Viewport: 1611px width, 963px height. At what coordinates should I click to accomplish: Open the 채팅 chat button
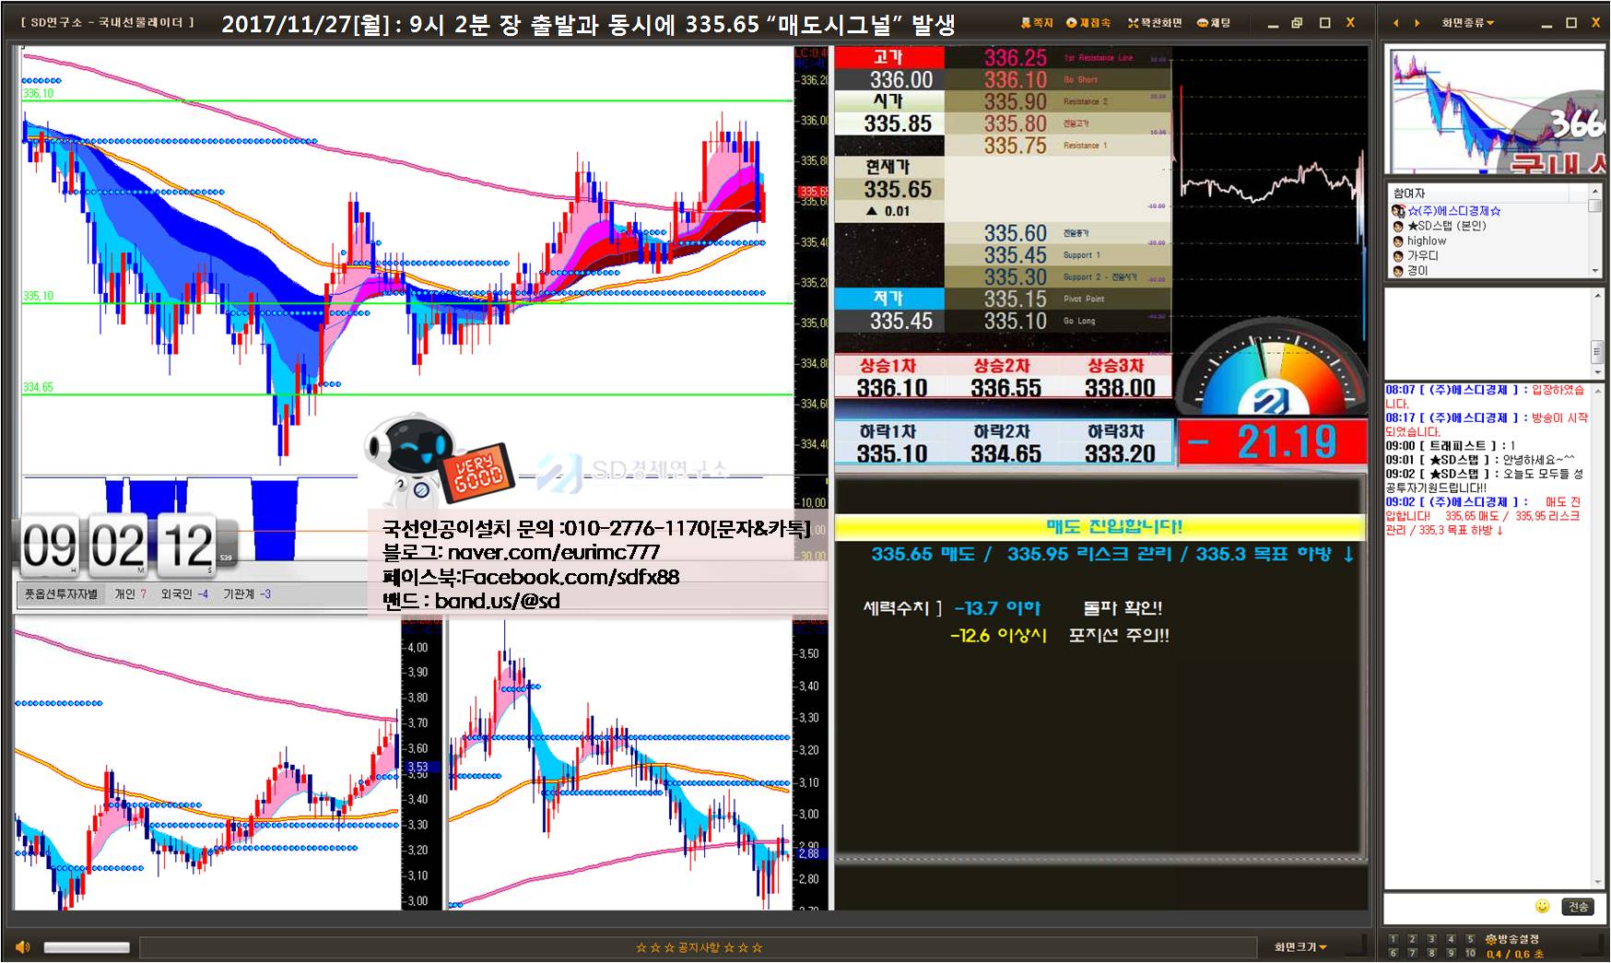(x=1214, y=23)
